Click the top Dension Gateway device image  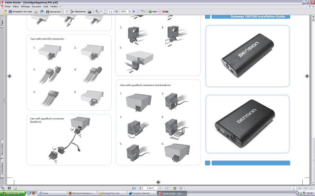(x=248, y=56)
